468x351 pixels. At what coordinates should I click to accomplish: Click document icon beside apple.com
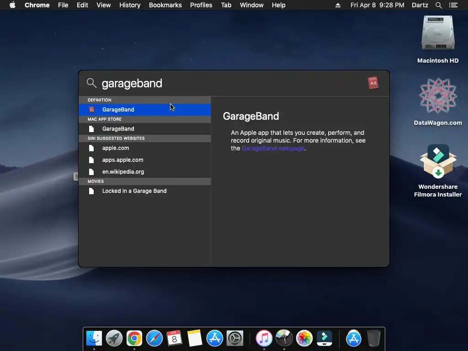coord(91,148)
